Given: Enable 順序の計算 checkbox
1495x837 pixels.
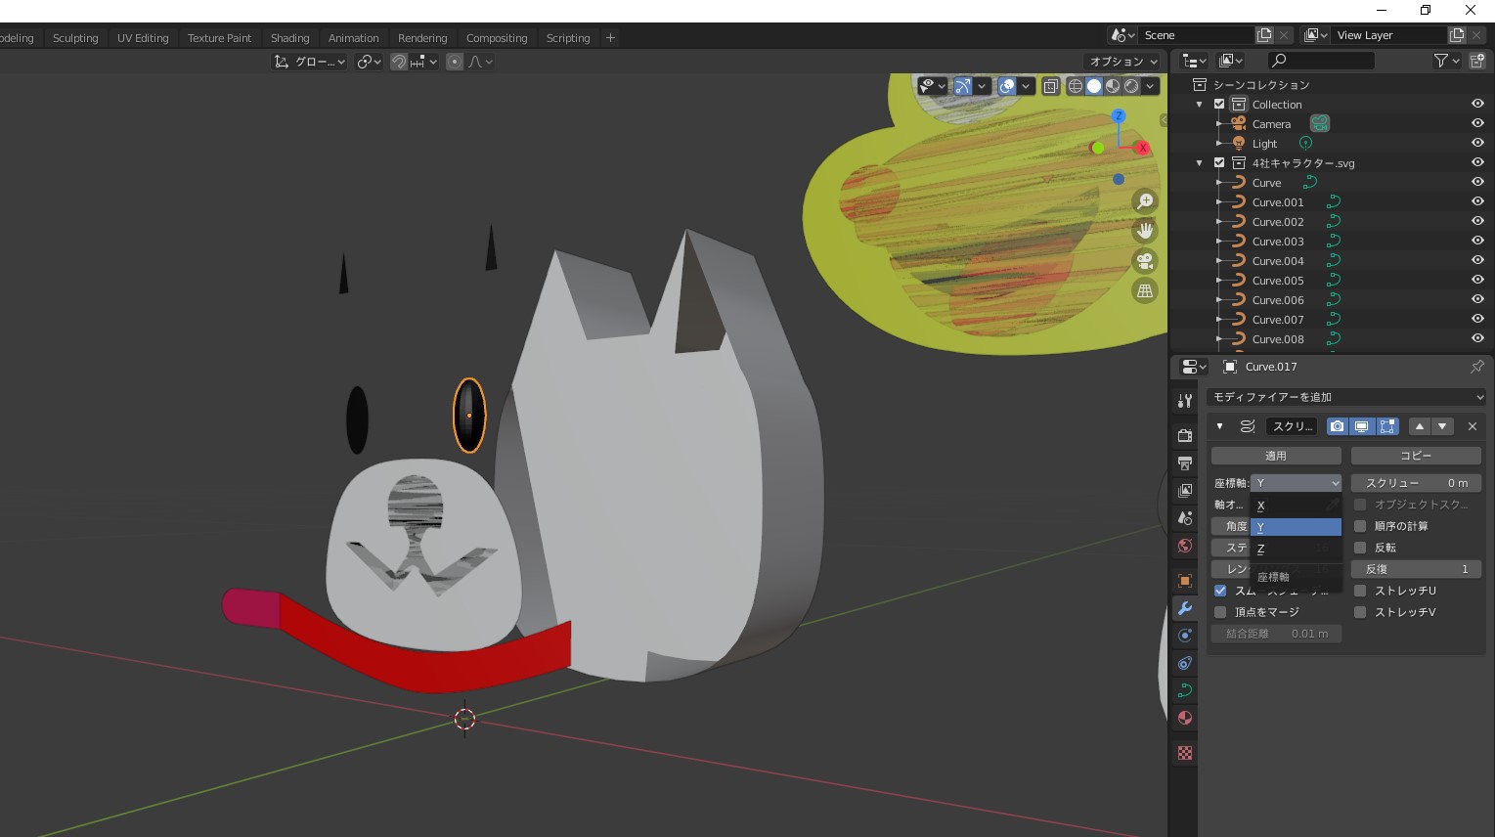Looking at the screenshot, I should click(x=1360, y=526).
